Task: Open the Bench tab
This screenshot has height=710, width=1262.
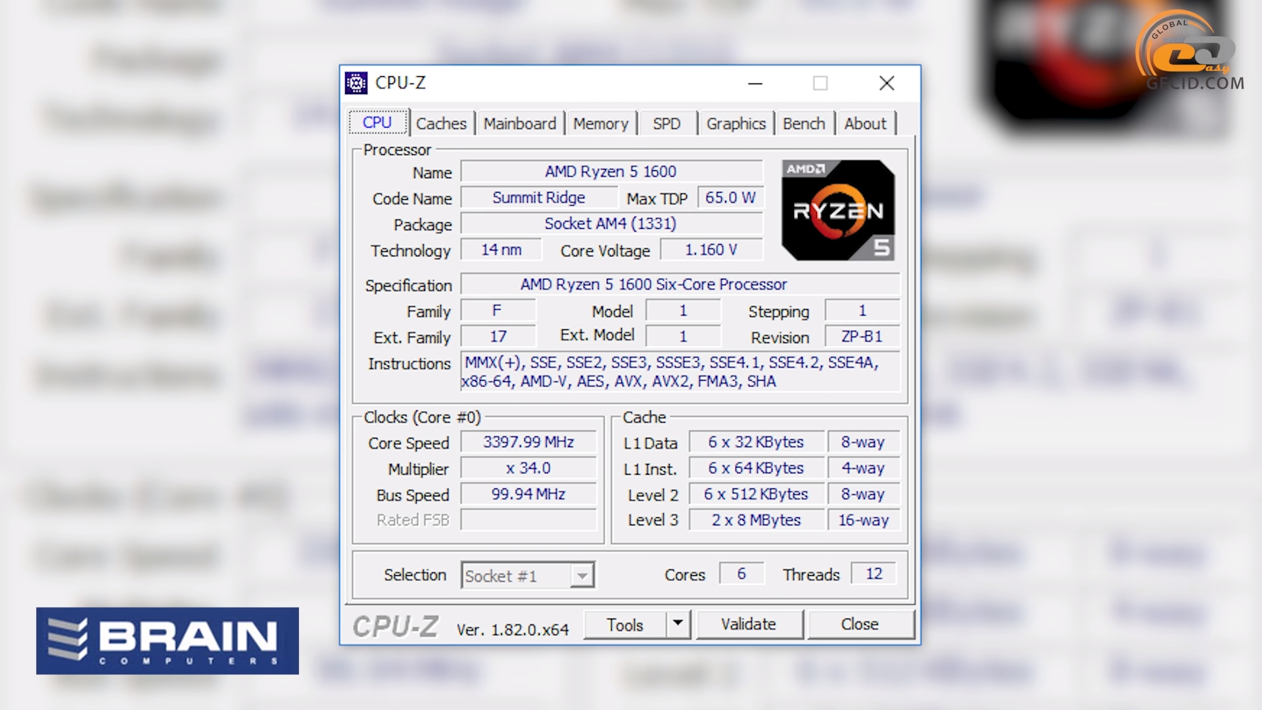Action: 804,124
